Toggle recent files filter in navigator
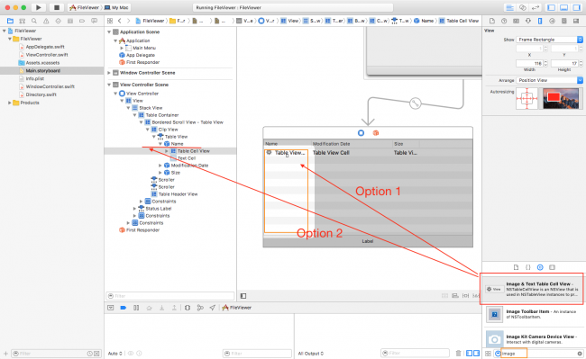586x359 pixels. [x=89, y=353]
